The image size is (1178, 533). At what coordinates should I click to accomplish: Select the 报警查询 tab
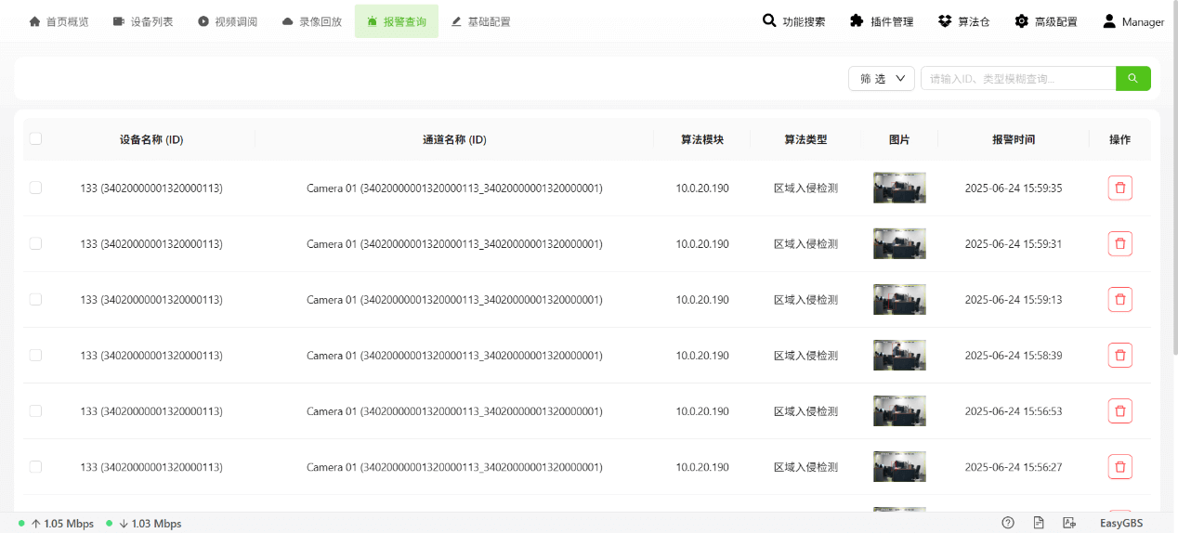pyautogui.click(x=397, y=21)
